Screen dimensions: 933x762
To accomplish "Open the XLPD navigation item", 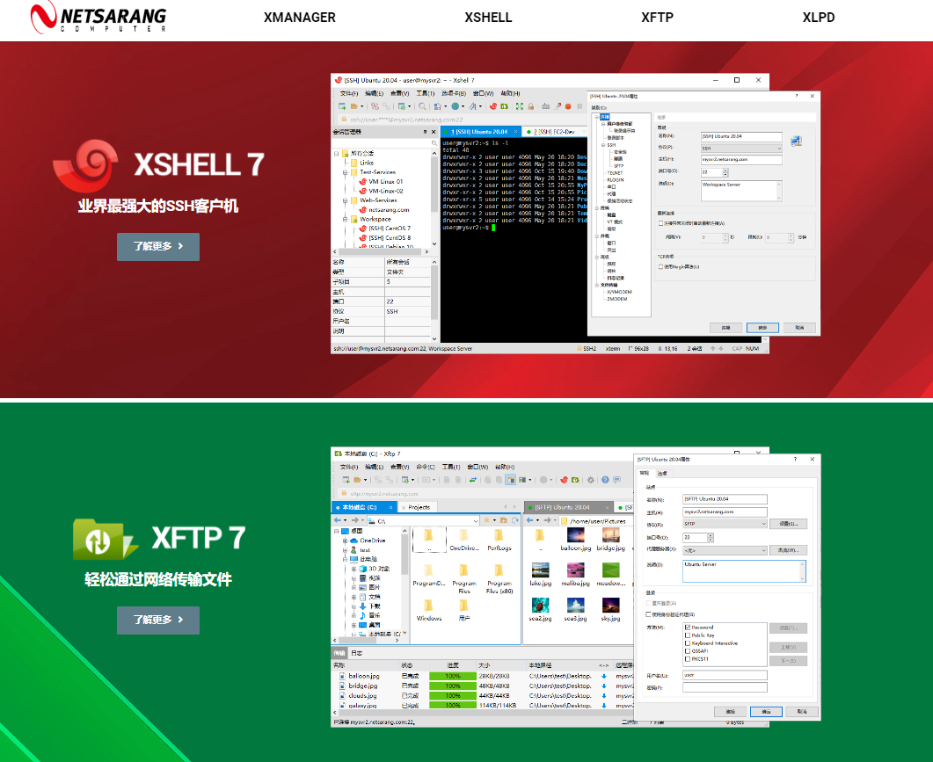I will (x=818, y=18).
